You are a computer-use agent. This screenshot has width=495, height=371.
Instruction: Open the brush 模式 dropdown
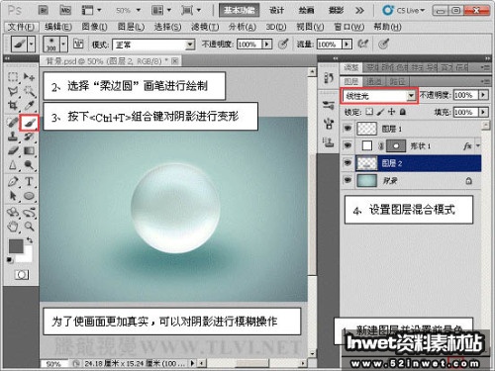(x=153, y=45)
